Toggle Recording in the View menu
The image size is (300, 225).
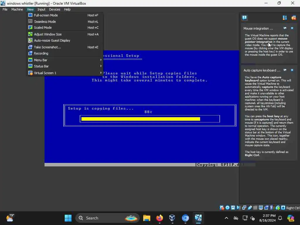point(65,53)
